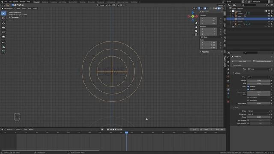Screen dimensions: 274x154
Task: Open the Window menu
Action: tap(23, 2)
